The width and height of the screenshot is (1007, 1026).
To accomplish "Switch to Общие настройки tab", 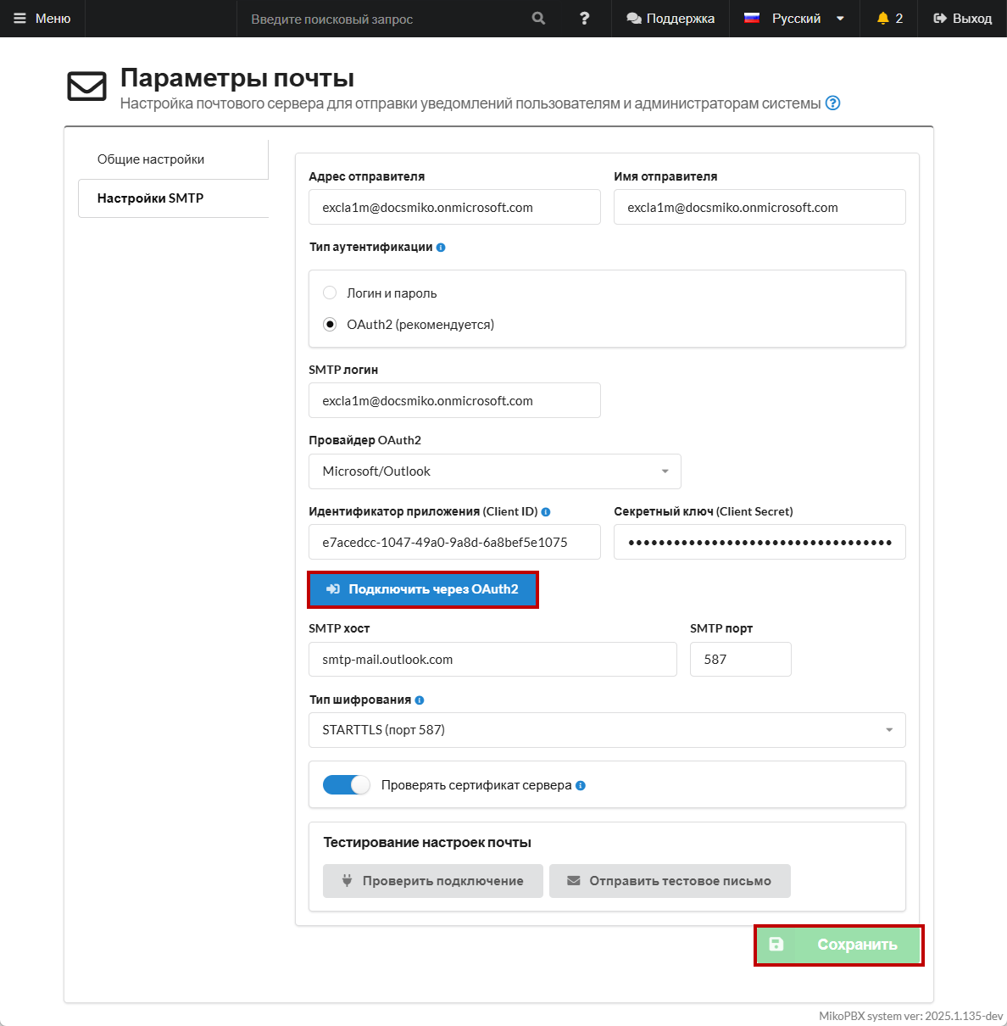I will point(151,159).
